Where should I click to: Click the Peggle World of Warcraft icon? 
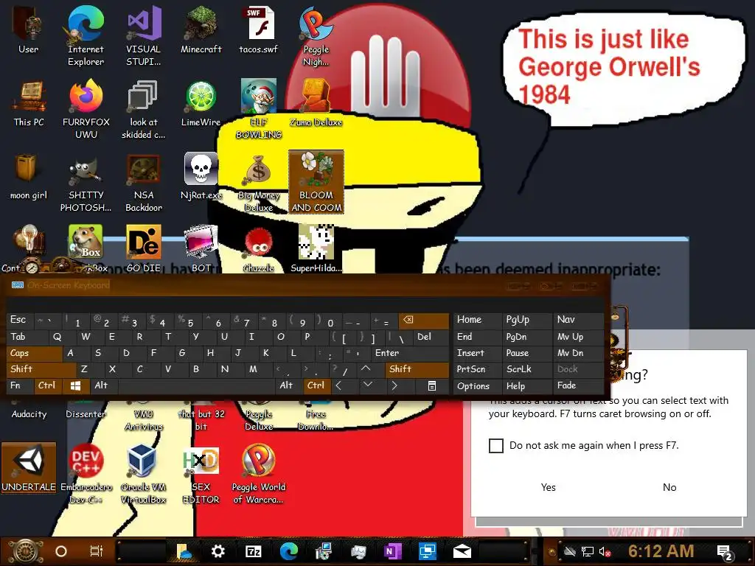[x=259, y=474]
